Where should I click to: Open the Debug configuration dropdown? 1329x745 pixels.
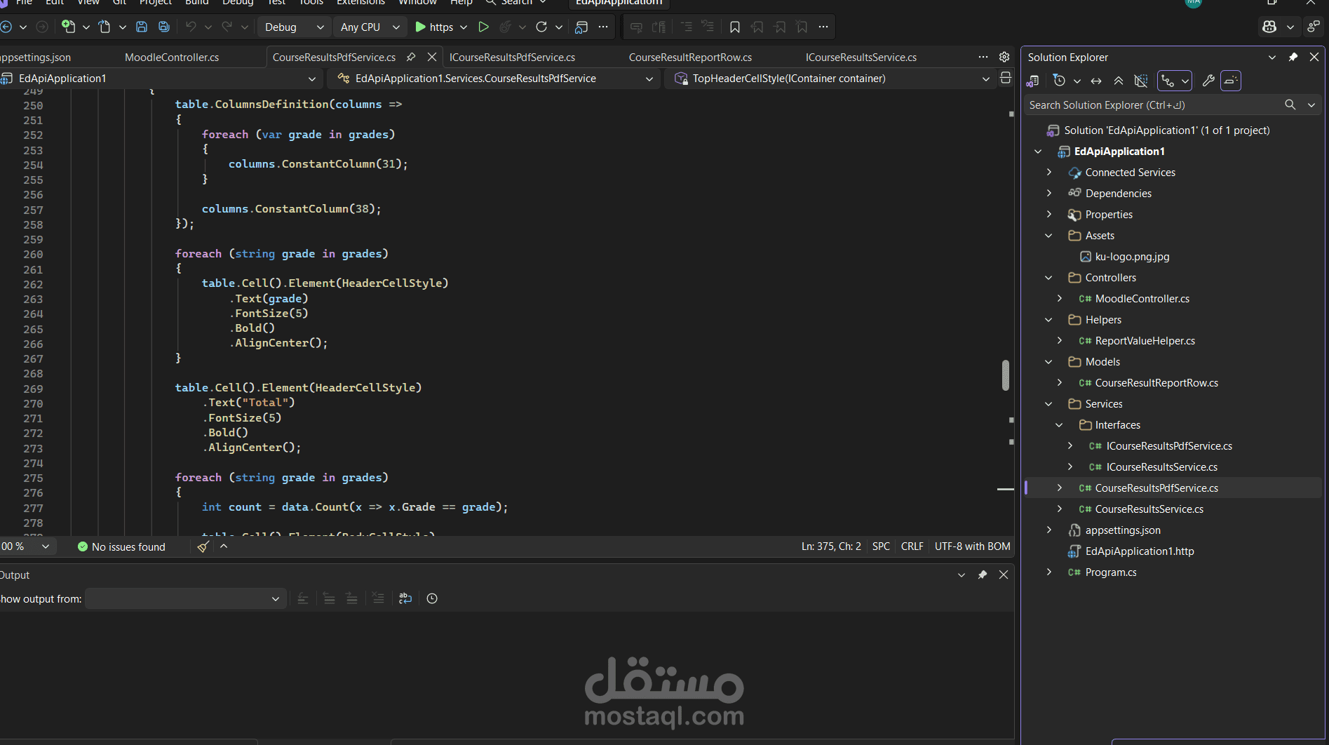tap(294, 27)
